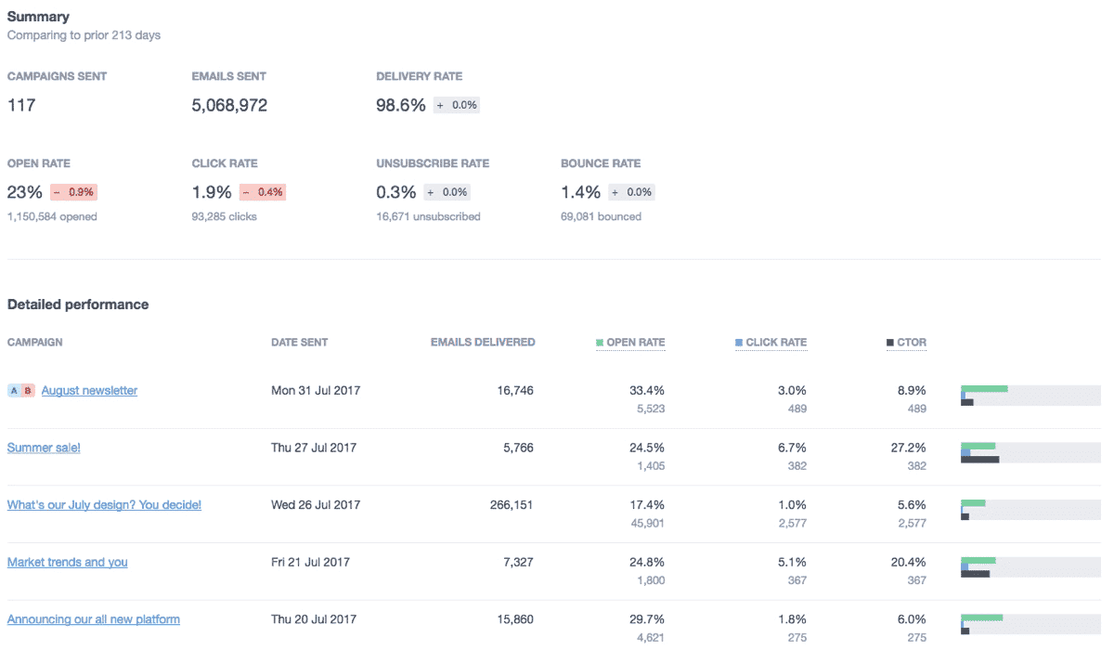Sort by CTOR column header
Screen dimensions: 1114x650
pos(911,343)
